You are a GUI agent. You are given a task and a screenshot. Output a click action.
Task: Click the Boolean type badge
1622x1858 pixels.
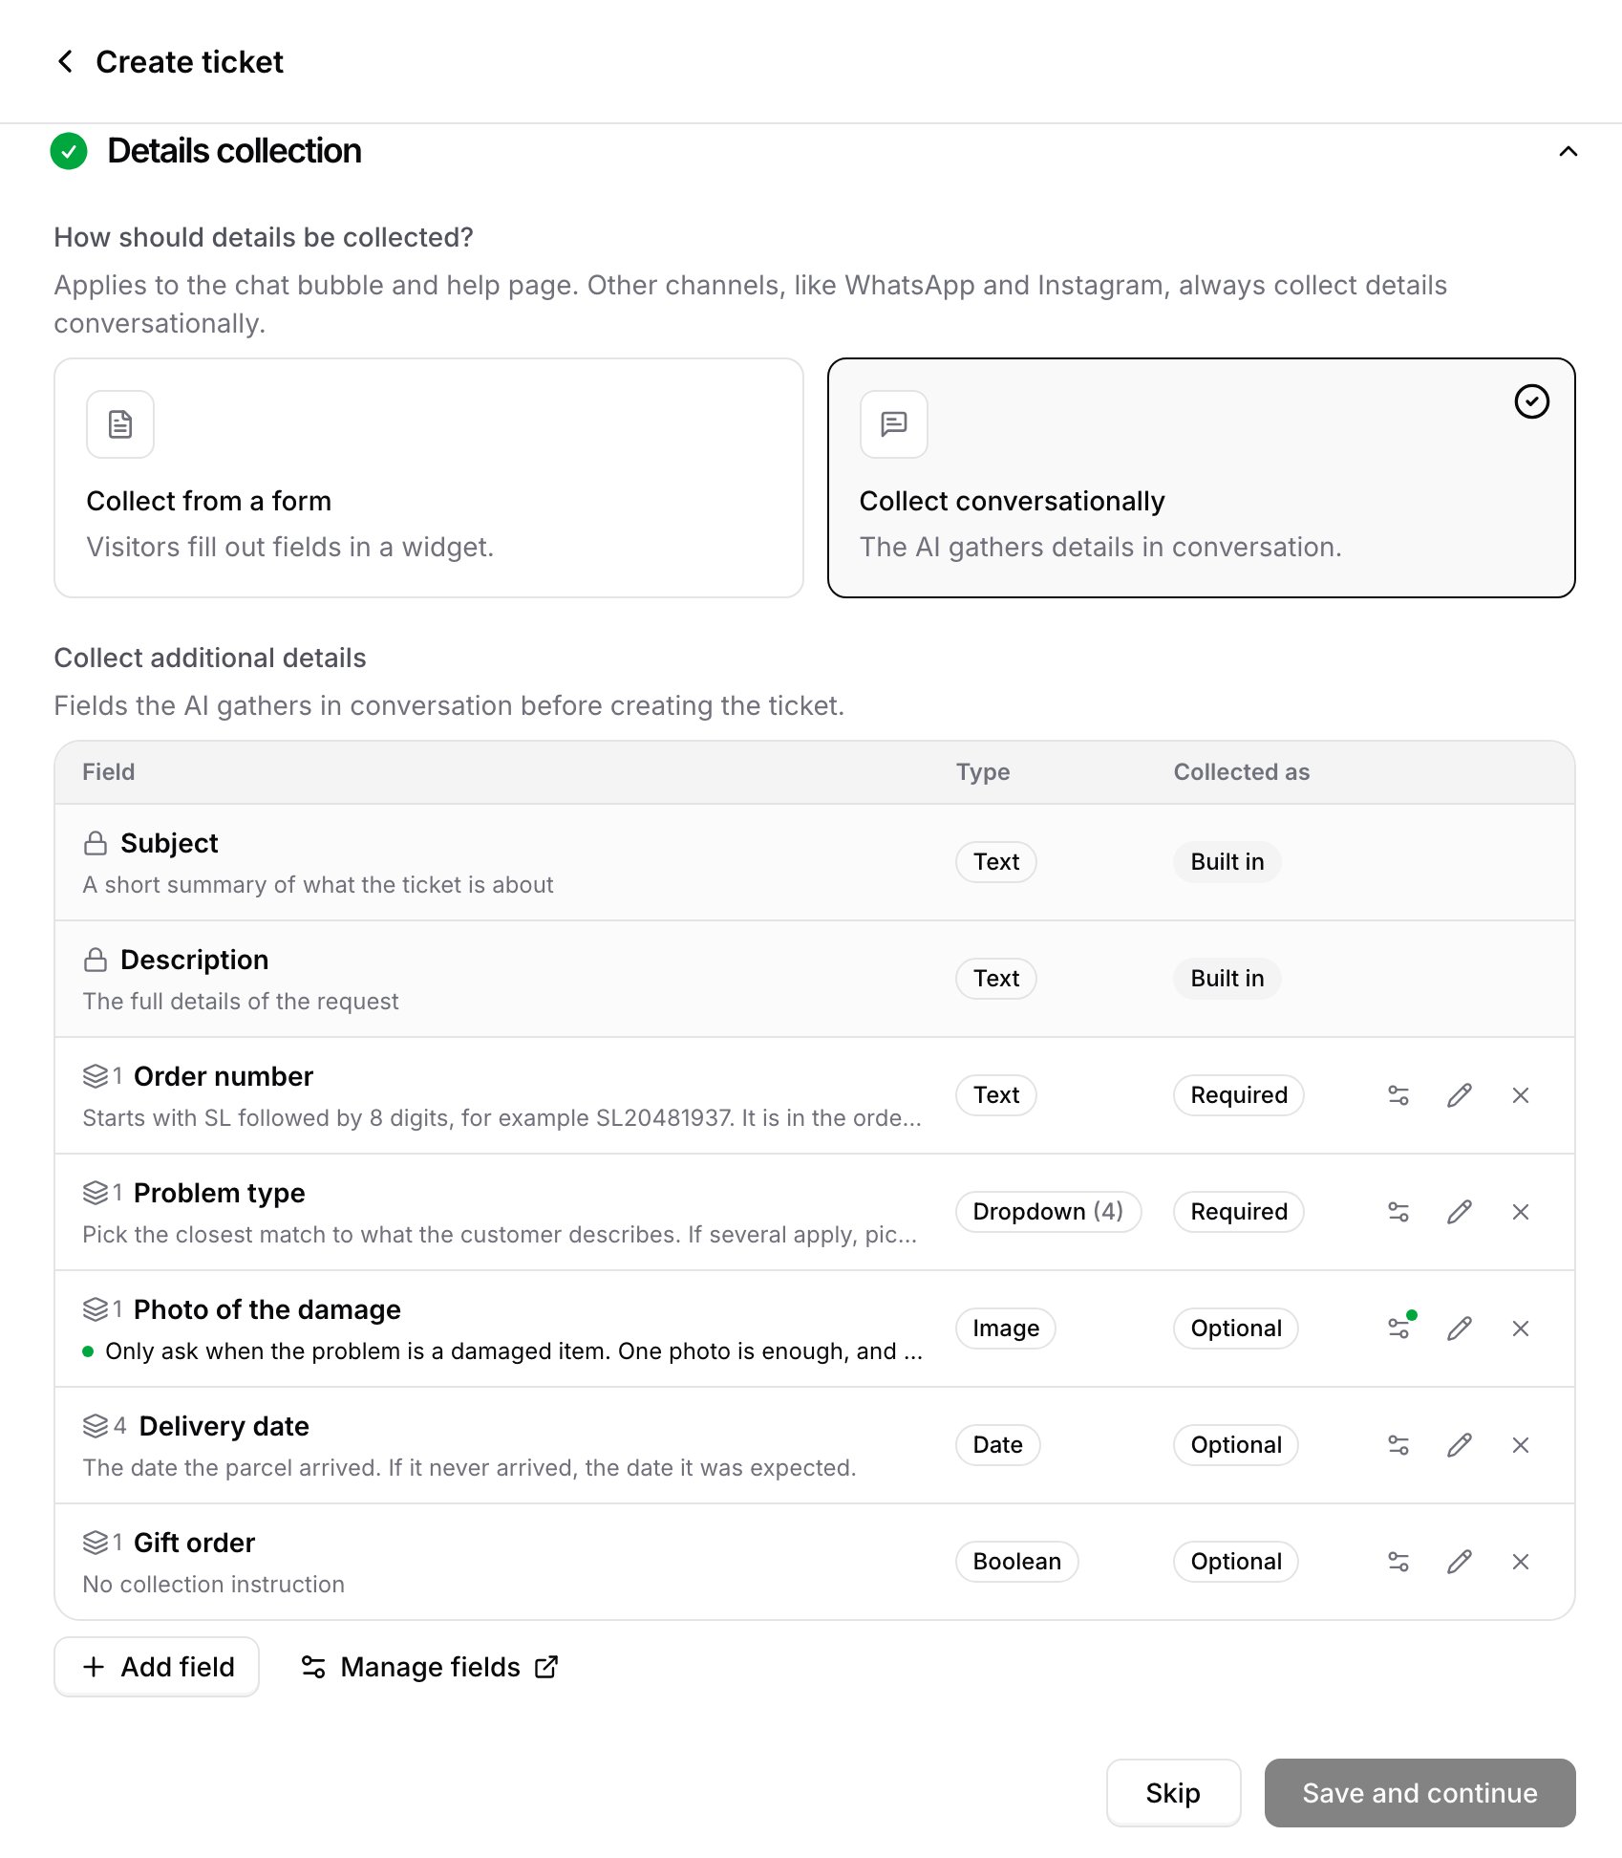[x=1017, y=1562]
